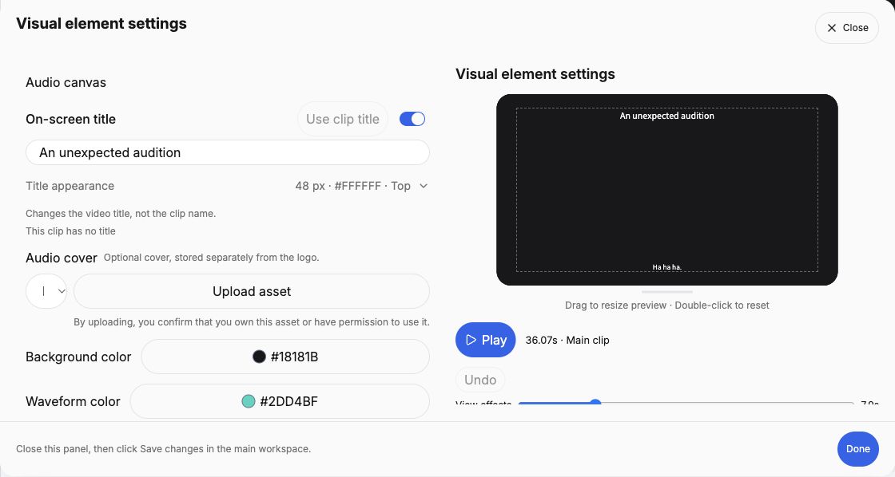Viewport: 895px width, 477px height.
Task: Click the Undo button
Action: tap(480, 380)
